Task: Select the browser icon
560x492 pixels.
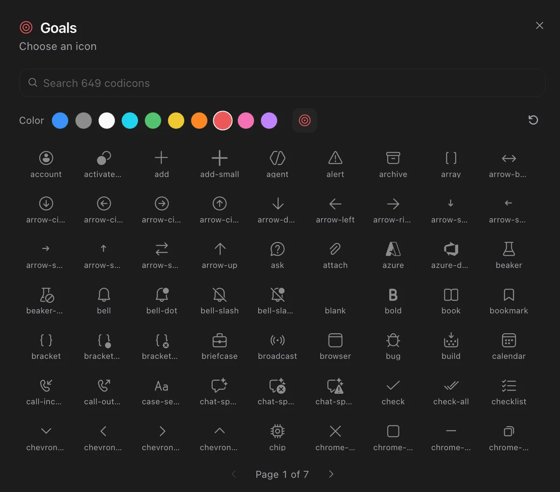Action: click(335, 346)
